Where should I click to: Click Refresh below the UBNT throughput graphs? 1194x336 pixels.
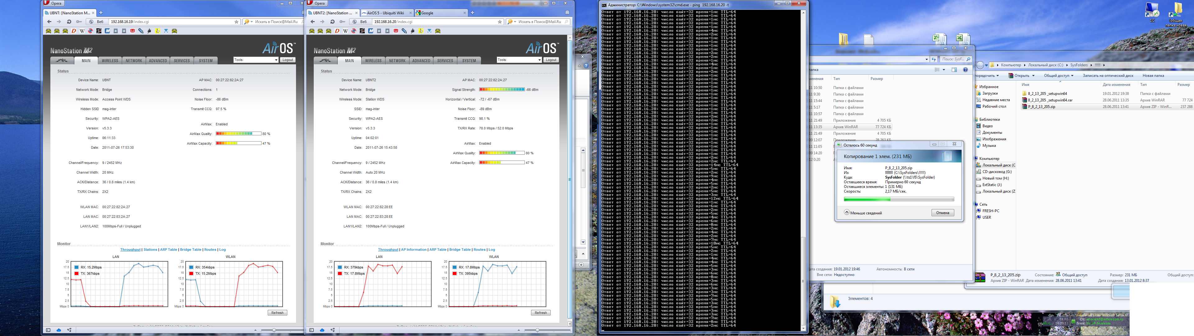tap(277, 312)
